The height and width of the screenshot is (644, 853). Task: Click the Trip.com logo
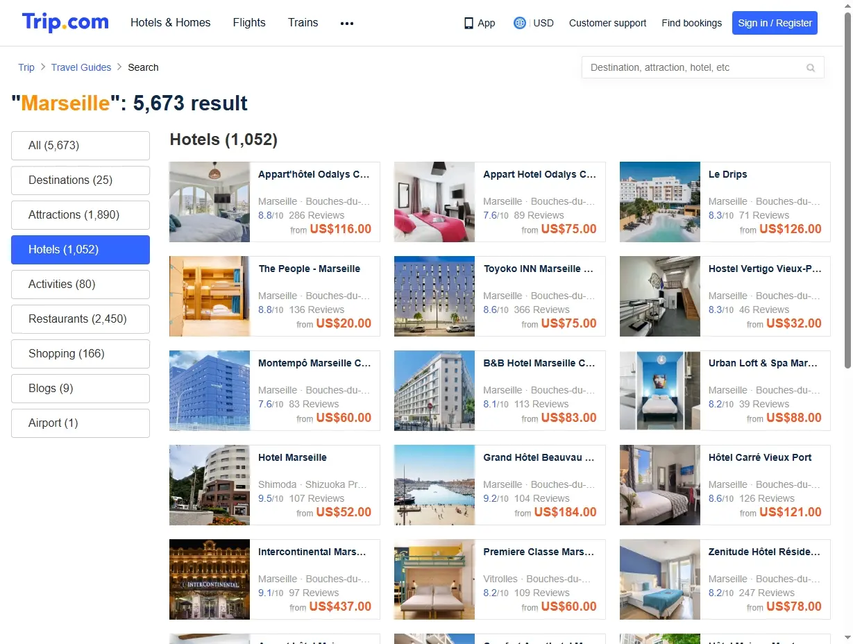tap(65, 22)
